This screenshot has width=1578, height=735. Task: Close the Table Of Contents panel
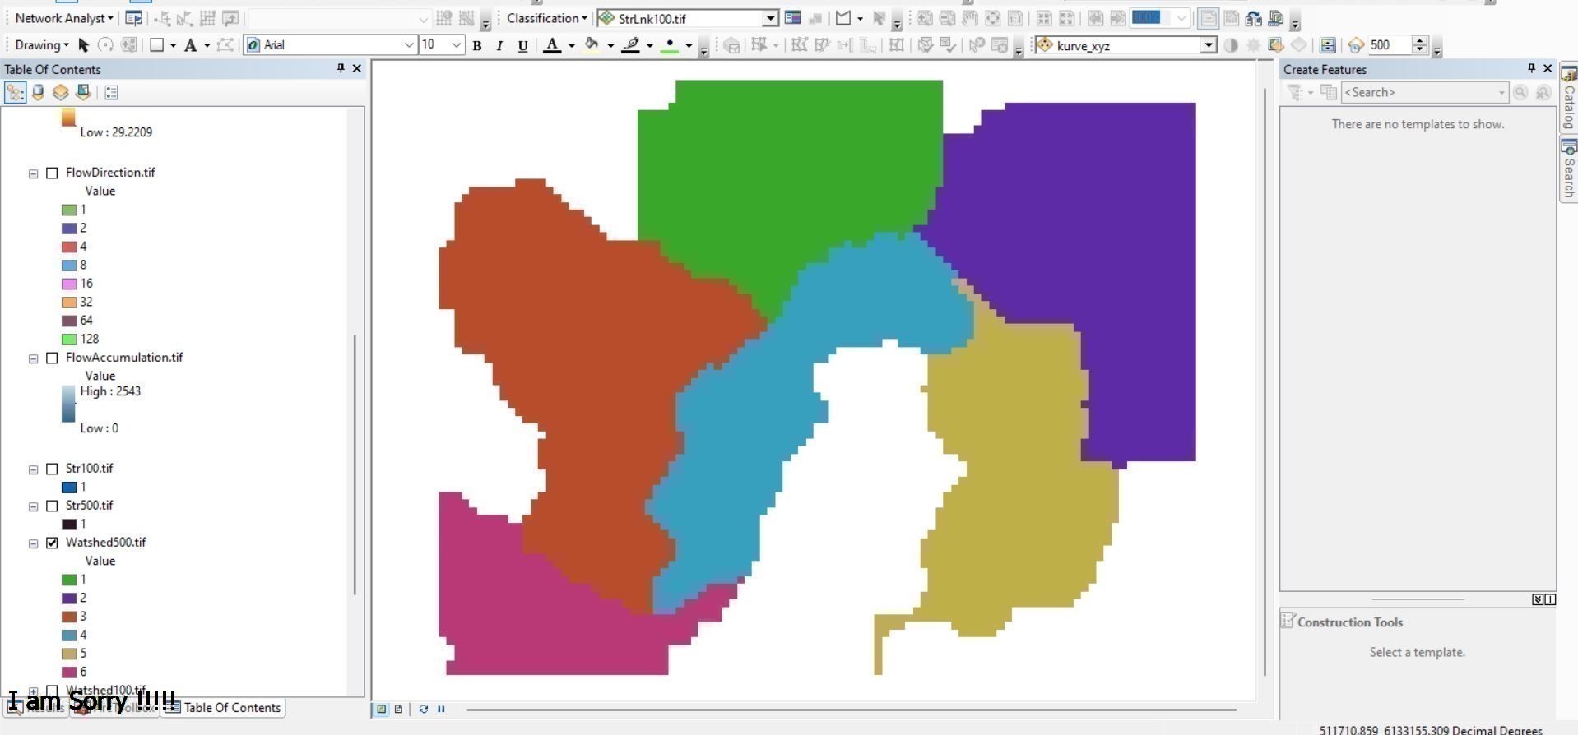[x=356, y=69]
